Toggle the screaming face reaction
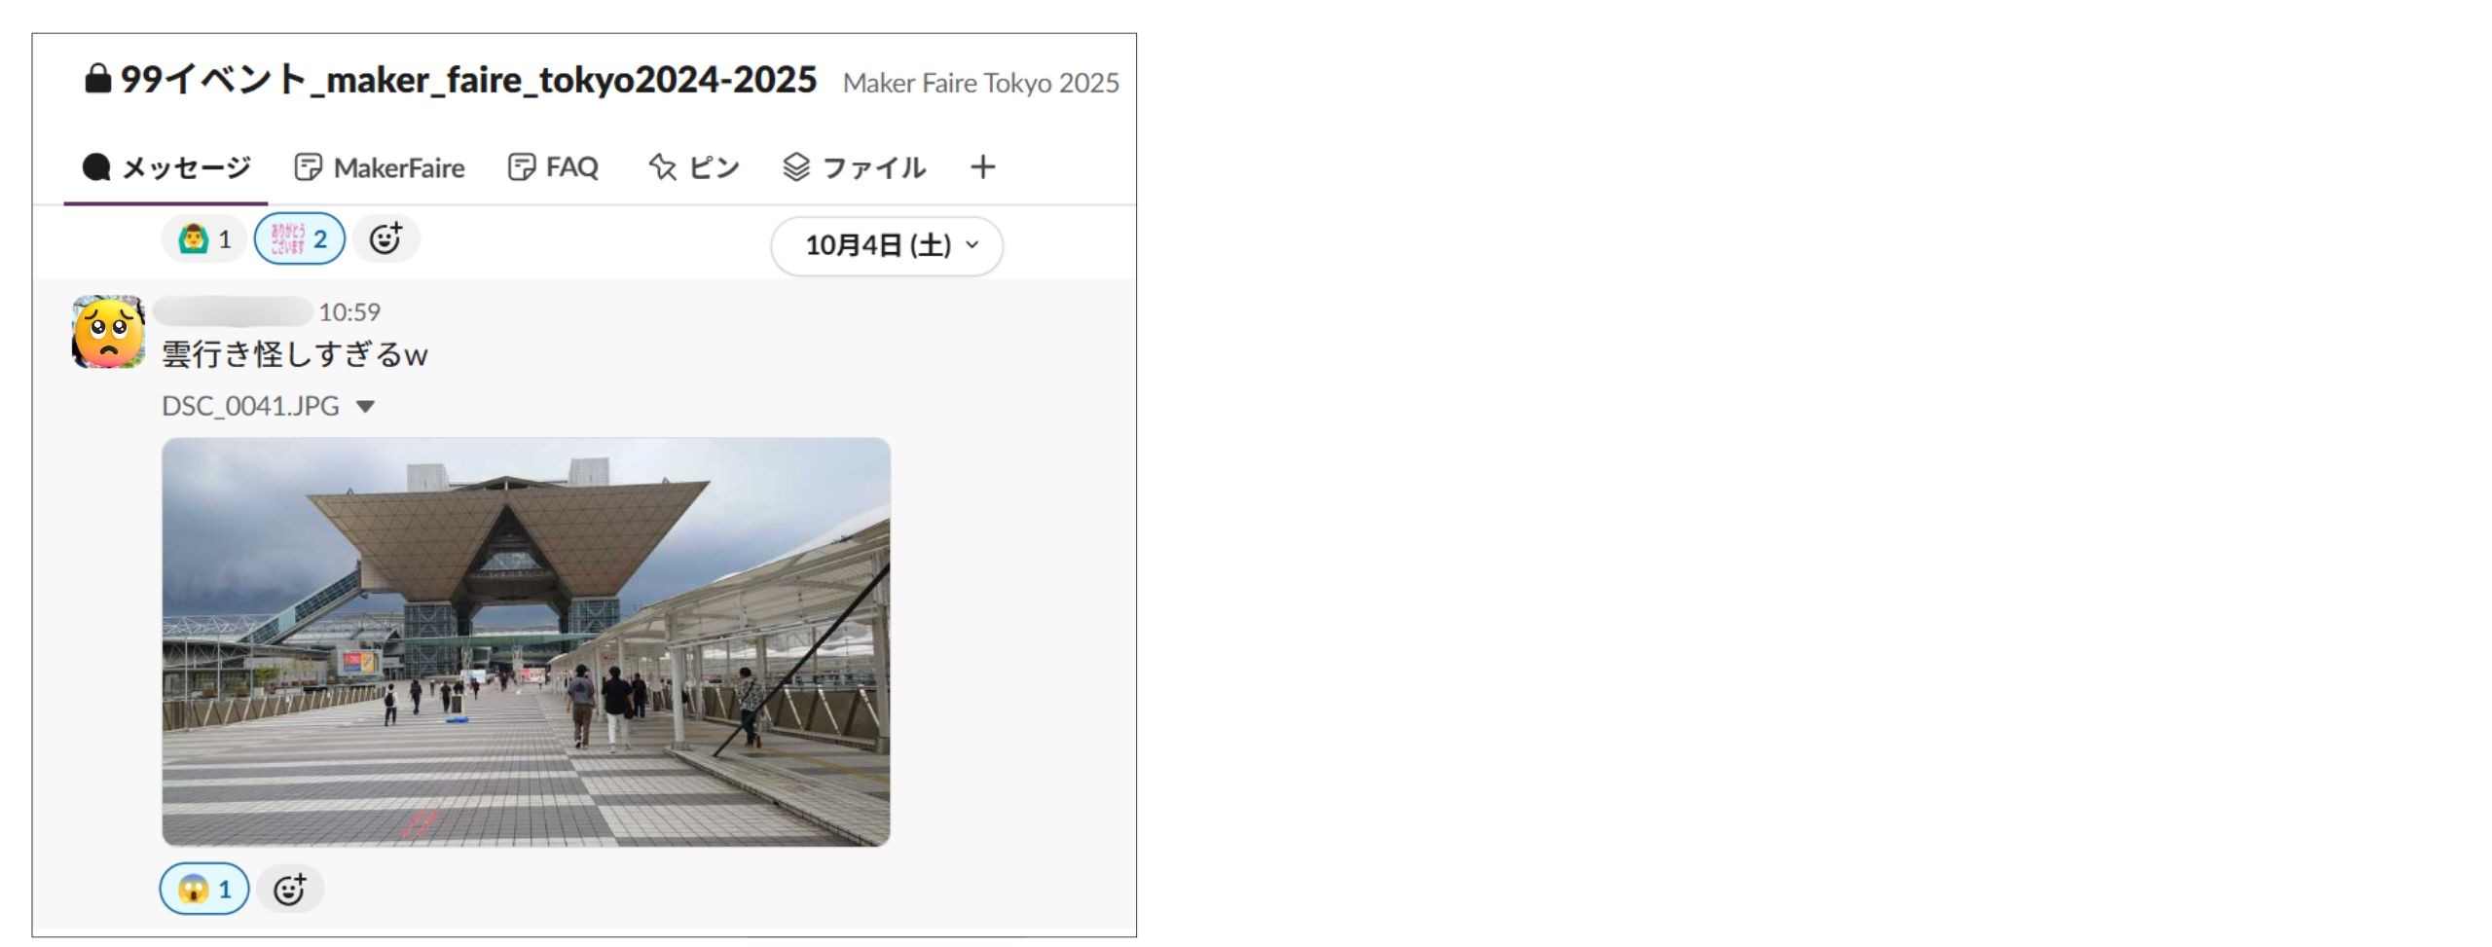The height and width of the screenshot is (947, 2492). pos(204,889)
